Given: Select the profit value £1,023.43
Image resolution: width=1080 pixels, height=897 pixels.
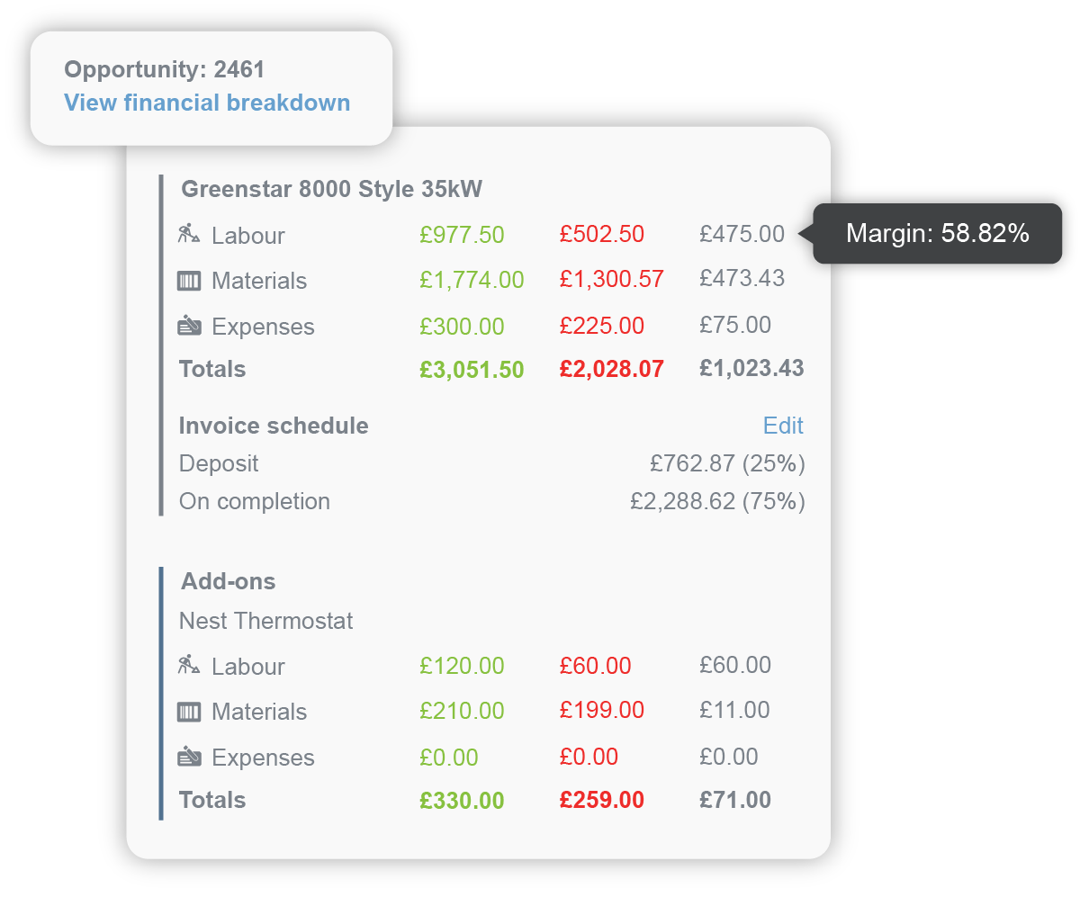Looking at the screenshot, I should [752, 369].
